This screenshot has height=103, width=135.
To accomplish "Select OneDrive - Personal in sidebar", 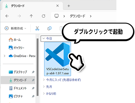I will point(22,56).
